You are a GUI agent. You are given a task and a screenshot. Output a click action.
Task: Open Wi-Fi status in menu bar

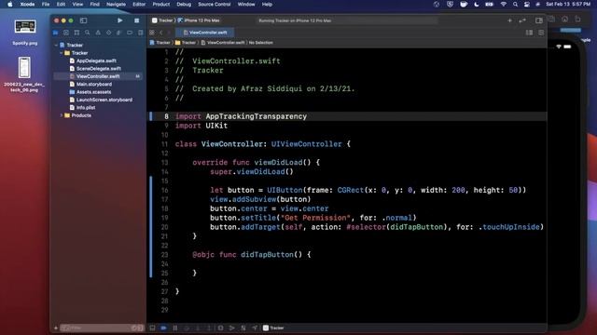tap(504, 4)
